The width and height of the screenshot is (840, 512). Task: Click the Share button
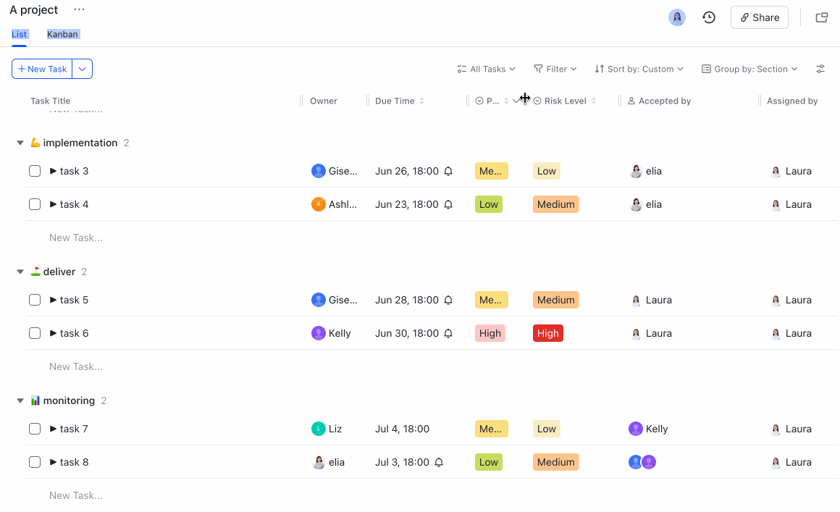coord(759,17)
